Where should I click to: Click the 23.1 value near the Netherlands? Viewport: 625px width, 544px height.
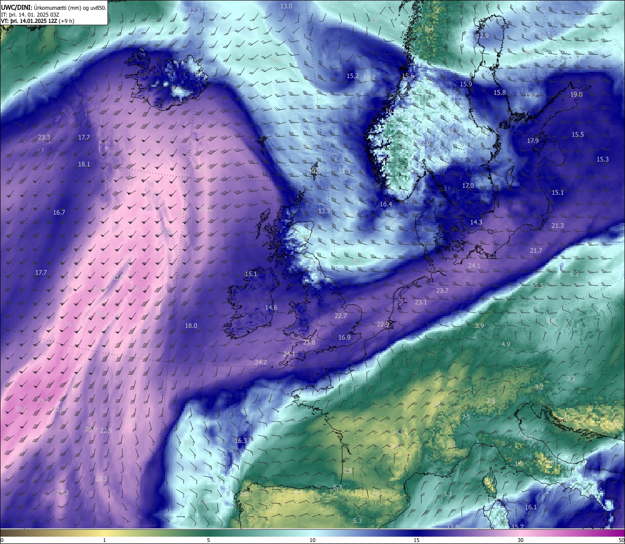click(x=421, y=302)
